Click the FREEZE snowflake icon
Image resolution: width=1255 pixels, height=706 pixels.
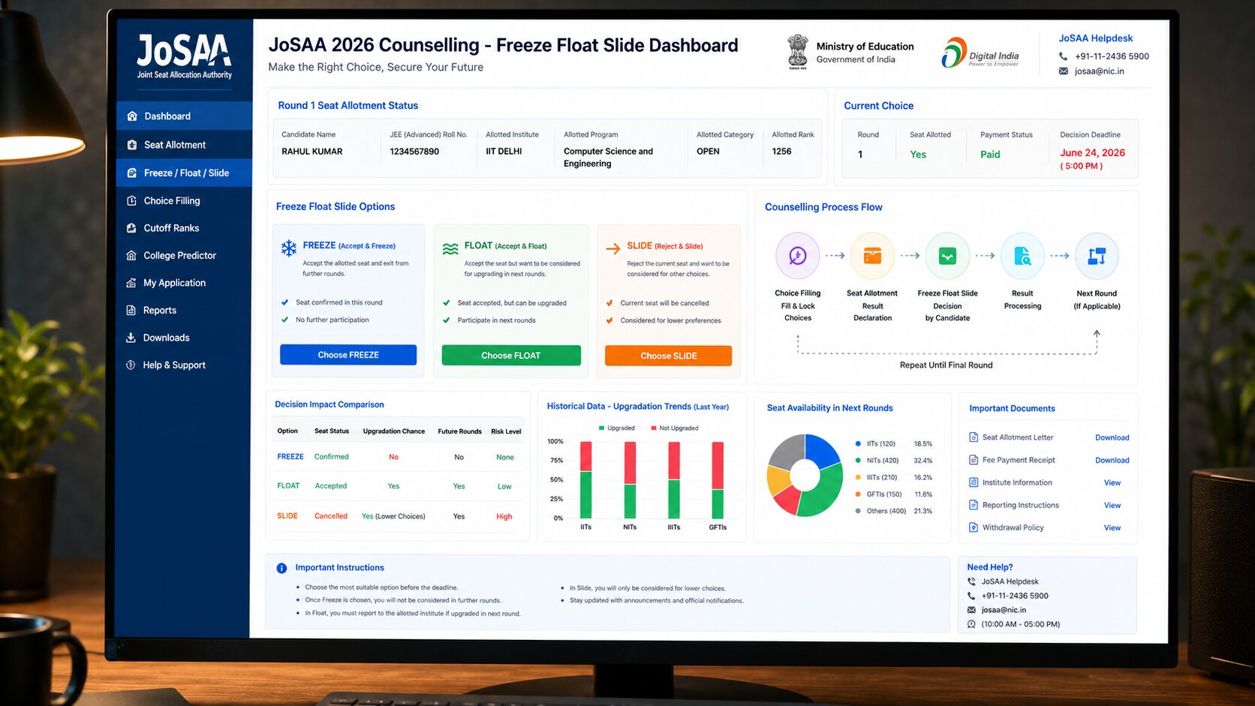pos(289,248)
